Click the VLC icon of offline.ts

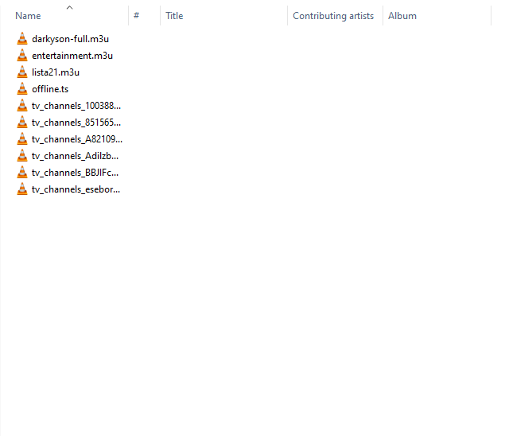tap(22, 88)
